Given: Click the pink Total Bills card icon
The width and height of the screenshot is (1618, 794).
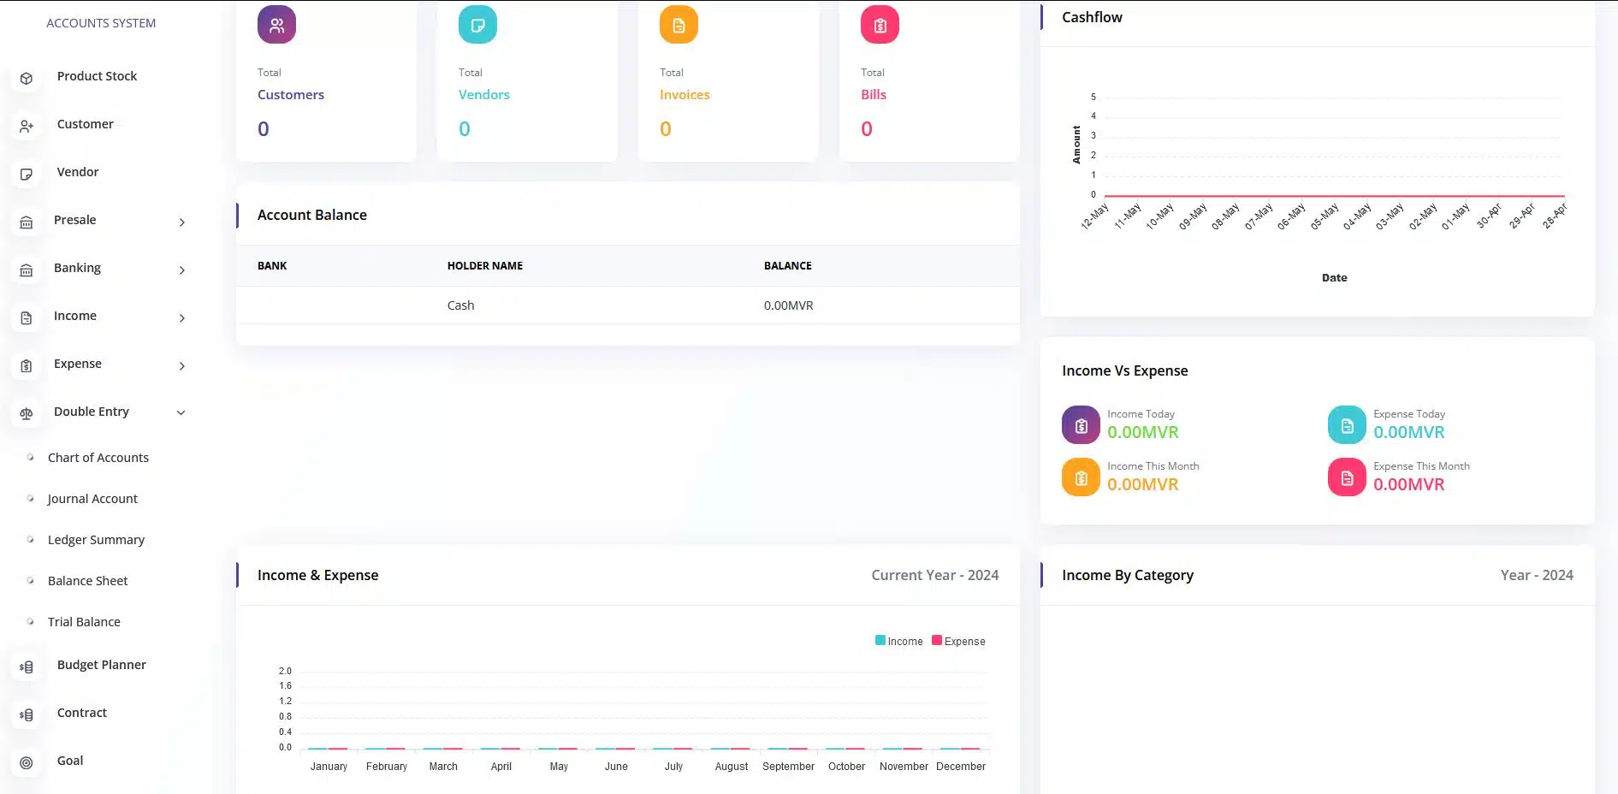Looking at the screenshot, I should (x=880, y=25).
